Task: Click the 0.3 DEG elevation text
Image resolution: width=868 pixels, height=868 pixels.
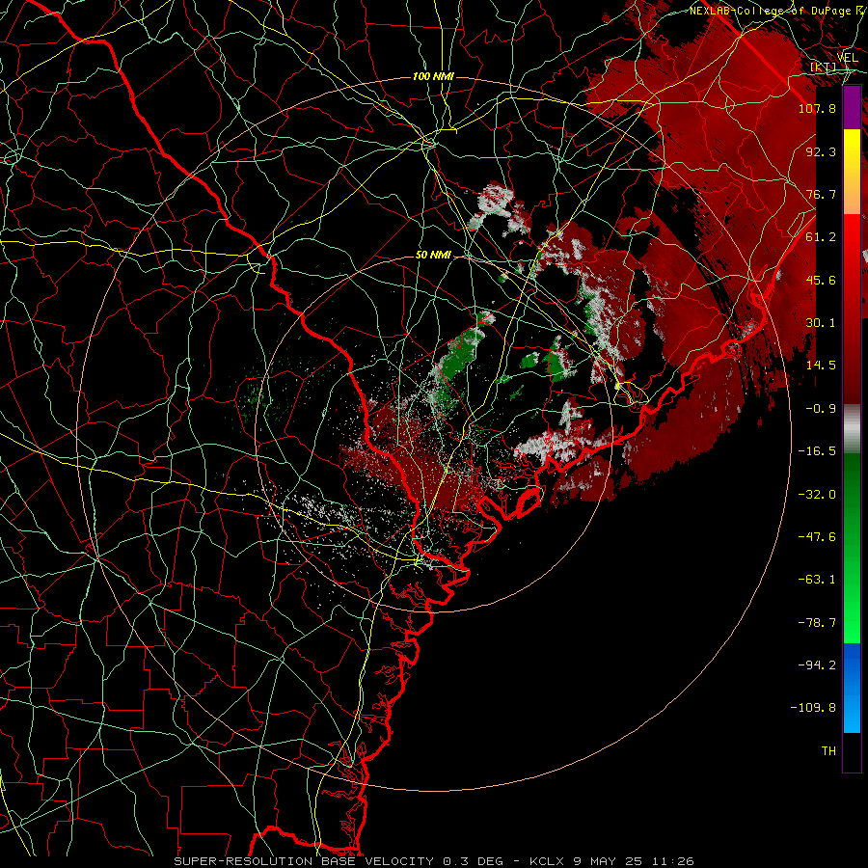Action: (473, 861)
